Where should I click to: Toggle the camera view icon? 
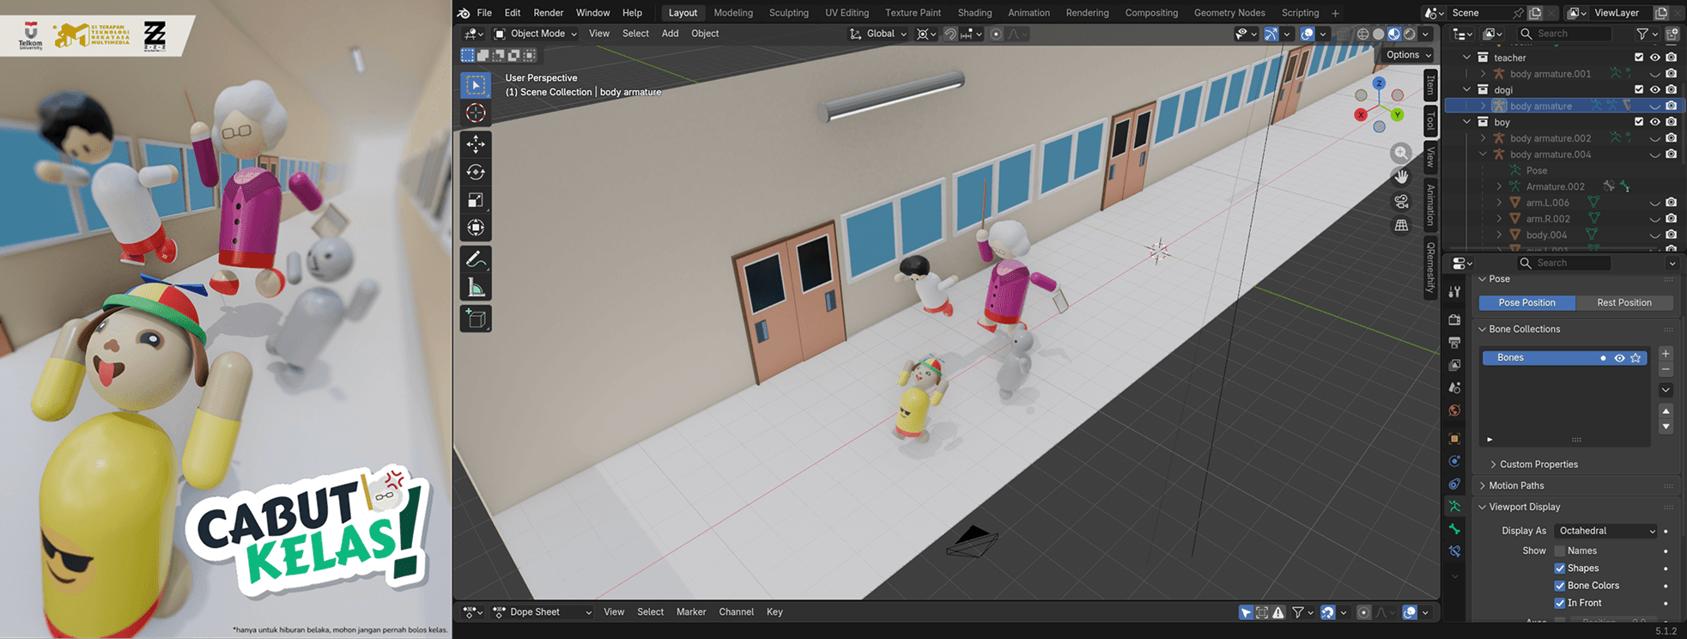click(x=1401, y=202)
